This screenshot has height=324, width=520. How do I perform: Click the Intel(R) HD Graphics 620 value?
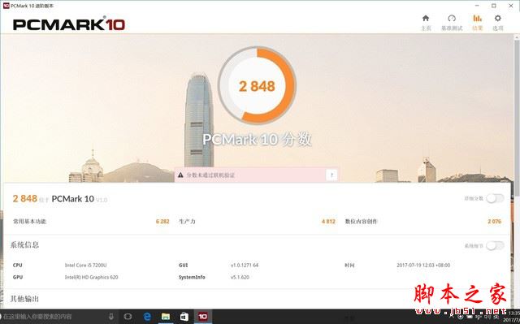pyautogui.click(x=91, y=277)
